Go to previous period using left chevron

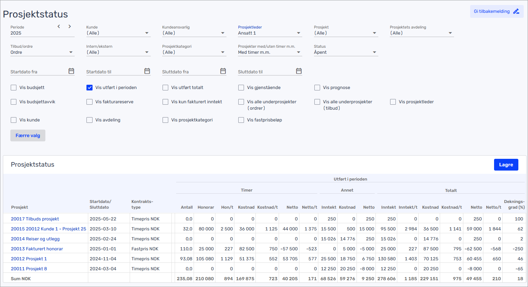click(x=59, y=26)
